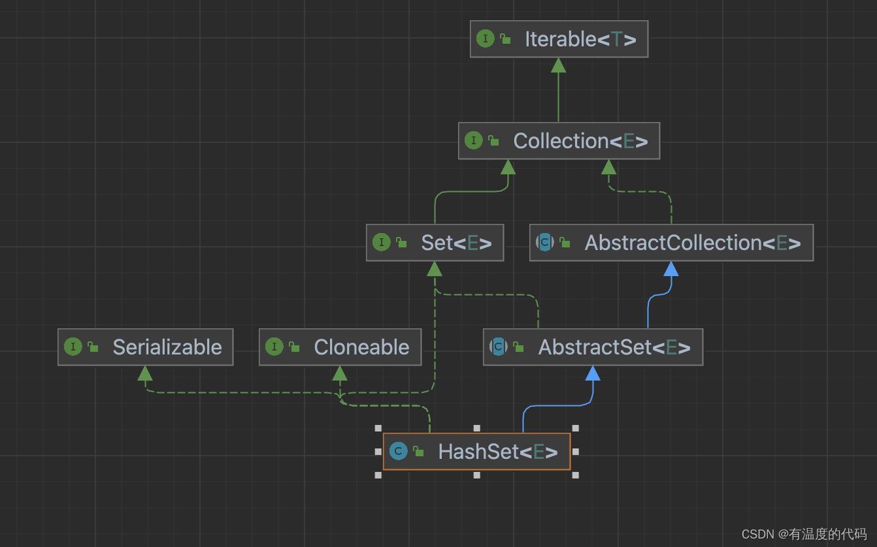
Task: Click the public lock icon on Set<E>
Action: [x=401, y=243]
